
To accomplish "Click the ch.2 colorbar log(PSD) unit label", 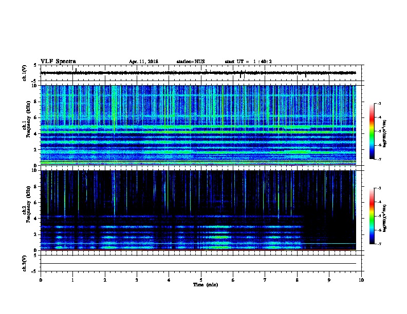I will 384,218.
